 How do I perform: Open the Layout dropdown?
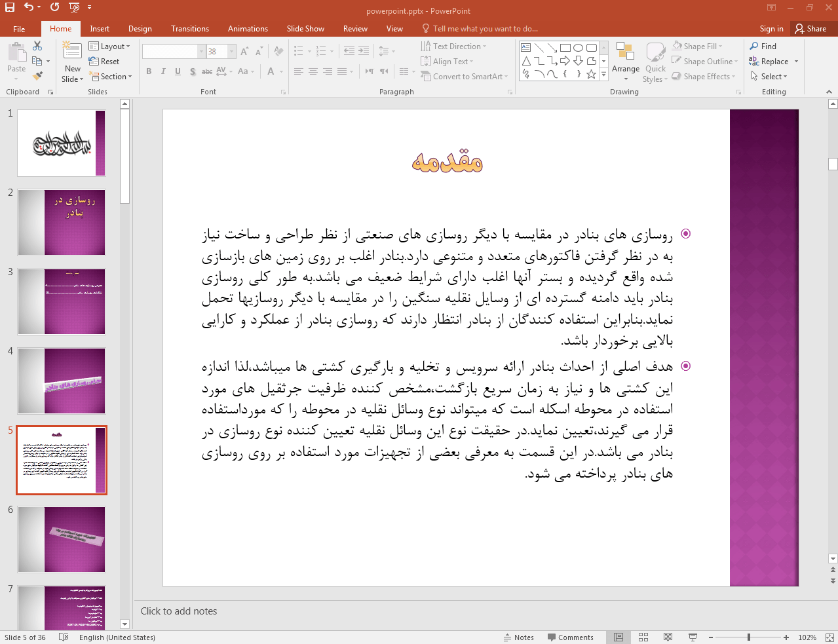click(109, 47)
